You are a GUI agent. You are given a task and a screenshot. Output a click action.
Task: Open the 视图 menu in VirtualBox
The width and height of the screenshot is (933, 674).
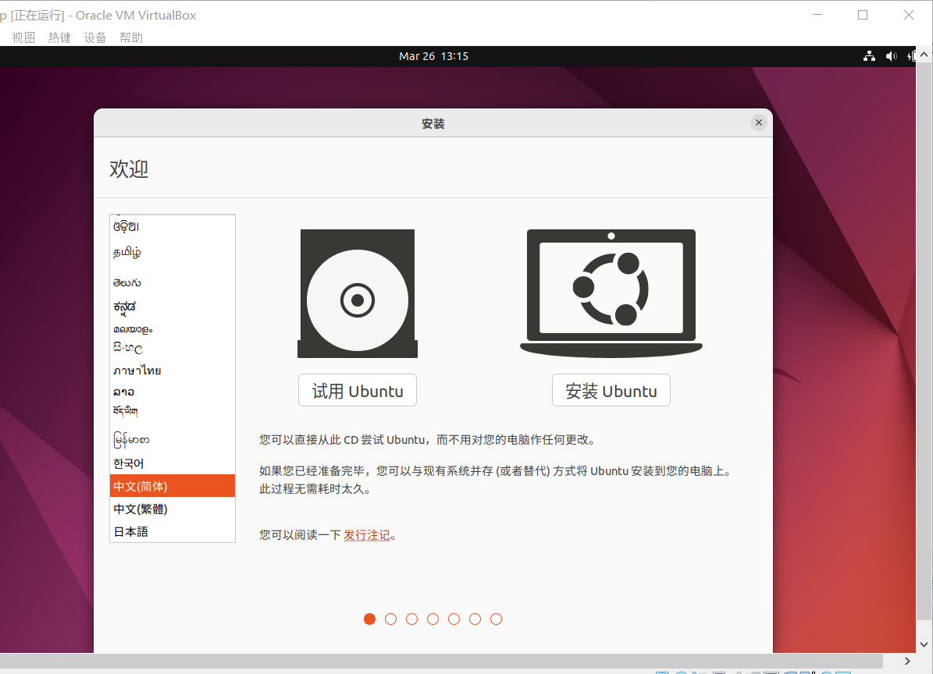click(x=23, y=37)
